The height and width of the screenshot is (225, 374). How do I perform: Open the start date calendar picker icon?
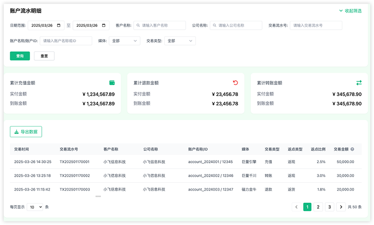[x=58, y=25]
